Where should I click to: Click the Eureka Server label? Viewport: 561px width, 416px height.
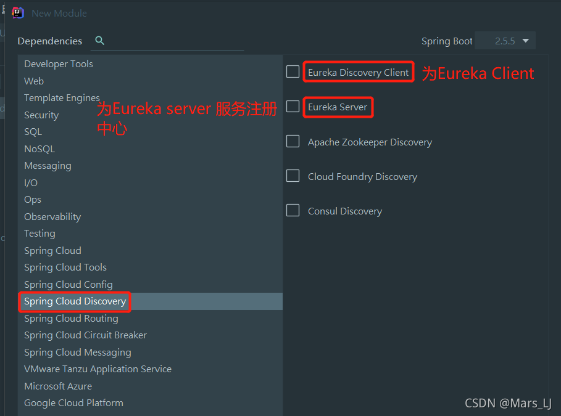pos(338,107)
